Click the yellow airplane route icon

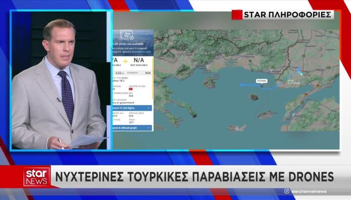(x=125, y=61)
